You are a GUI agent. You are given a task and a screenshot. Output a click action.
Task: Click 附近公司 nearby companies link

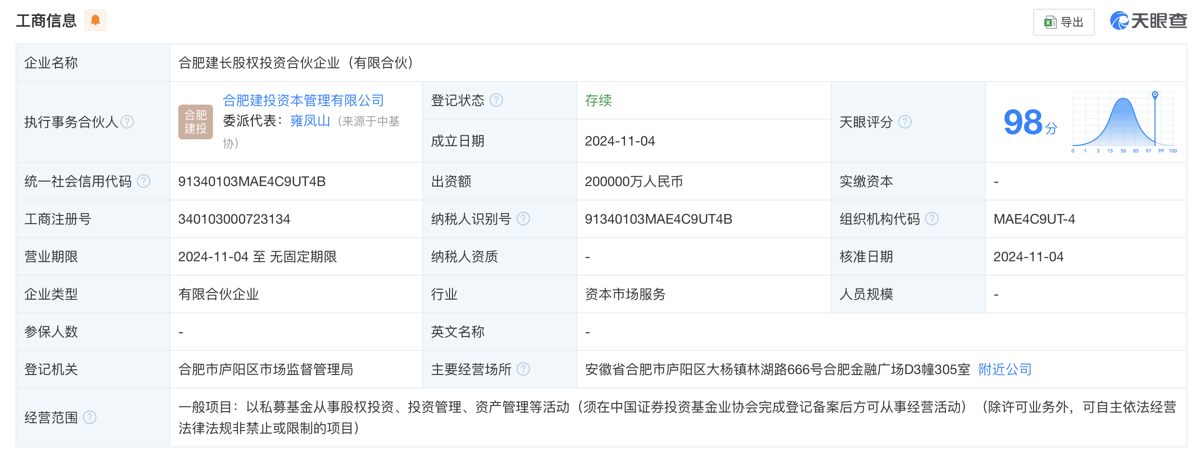(x=1005, y=369)
